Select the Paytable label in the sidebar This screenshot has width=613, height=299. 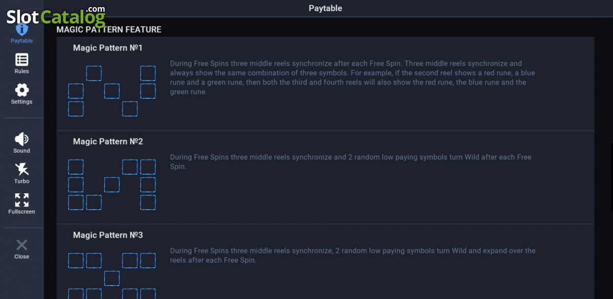[x=22, y=41]
